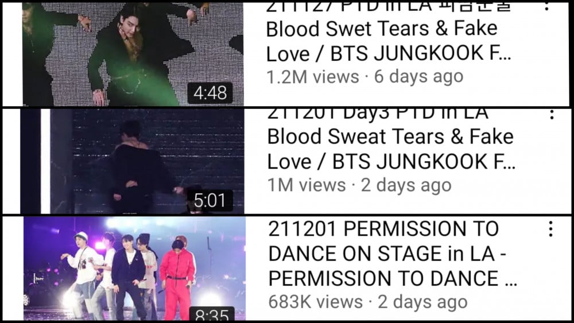Click the 4:48 duration badge
The height and width of the screenshot is (323, 574).
[x=210, y=93]
